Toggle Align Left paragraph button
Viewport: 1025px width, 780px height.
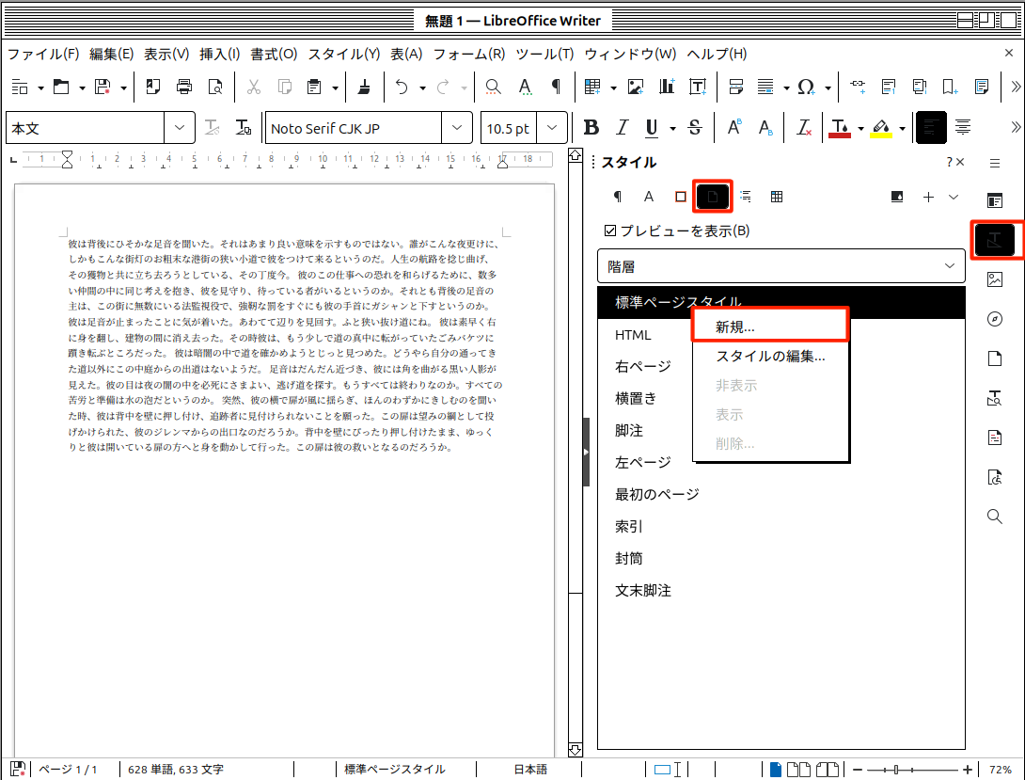[932, 128]
